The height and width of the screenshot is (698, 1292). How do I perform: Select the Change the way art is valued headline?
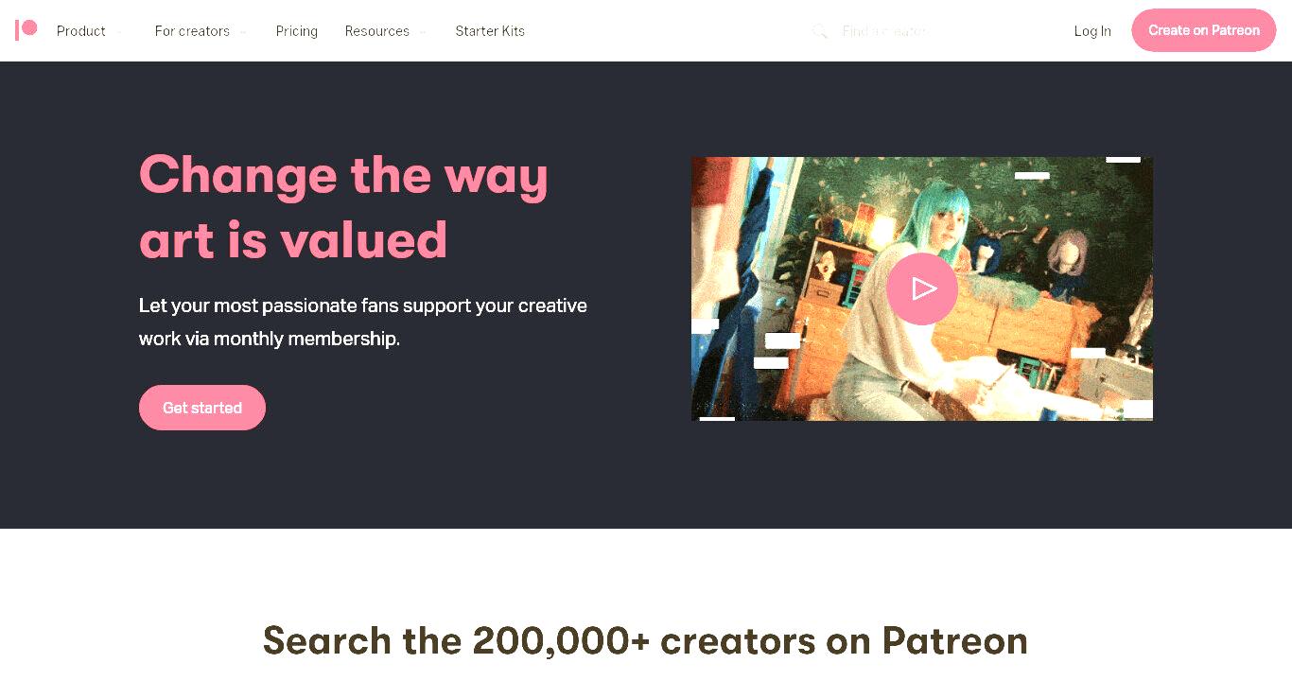point(343,207)
